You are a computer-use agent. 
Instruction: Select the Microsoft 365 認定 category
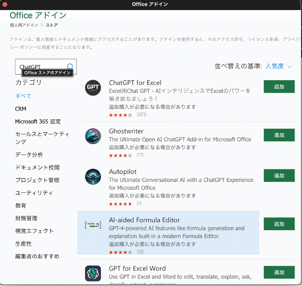coord(38,122)
